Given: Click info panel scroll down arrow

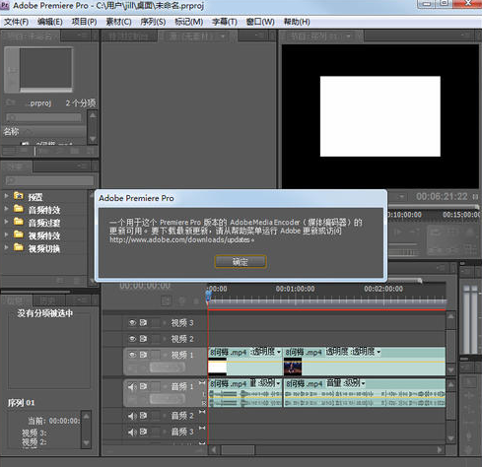Looking at the screenshot, I should point(86,443).
